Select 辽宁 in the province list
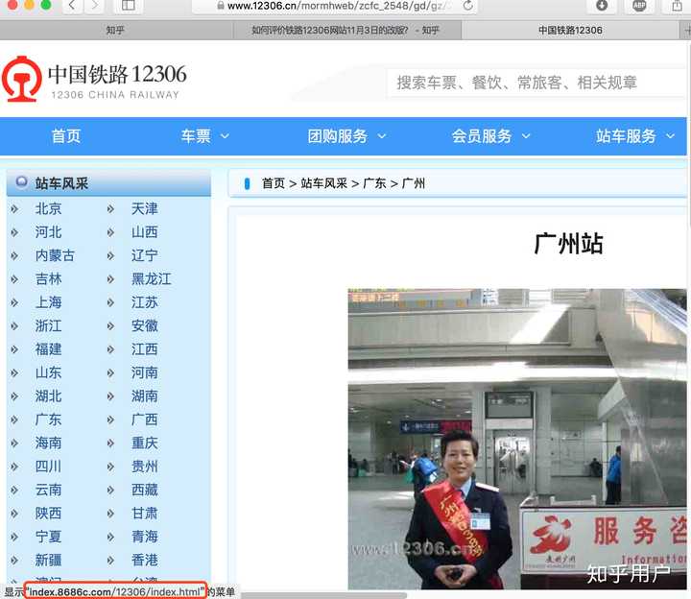 pyautogui.click(x=145, y=255)
